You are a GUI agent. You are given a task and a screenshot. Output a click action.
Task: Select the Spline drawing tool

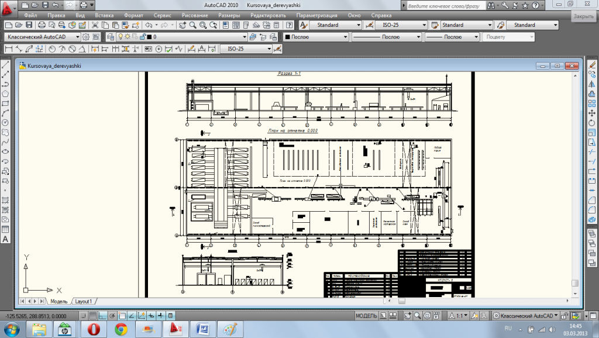tap(5, 143)
